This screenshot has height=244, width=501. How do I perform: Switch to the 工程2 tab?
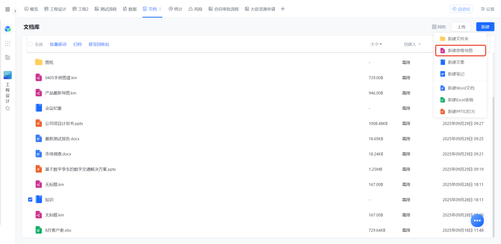coord(80,9)
